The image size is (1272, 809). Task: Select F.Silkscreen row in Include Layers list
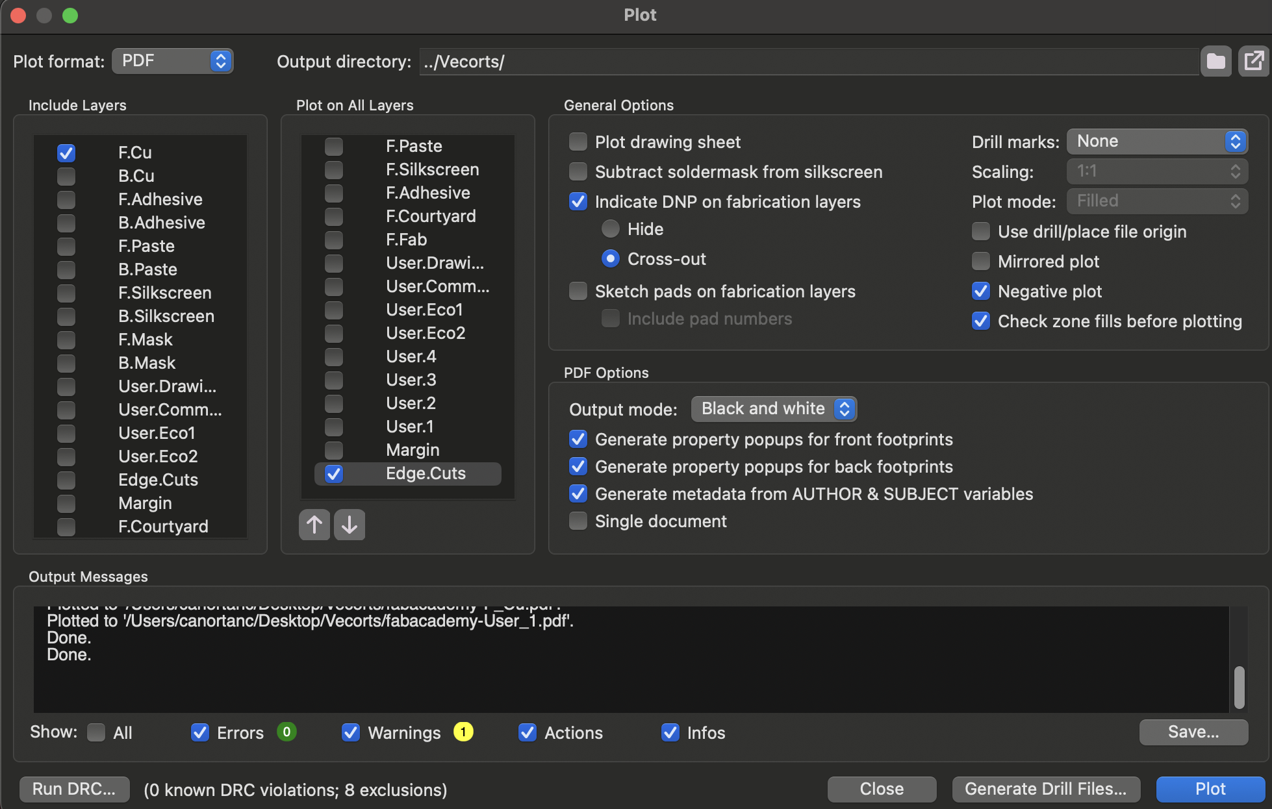[164, 293]
